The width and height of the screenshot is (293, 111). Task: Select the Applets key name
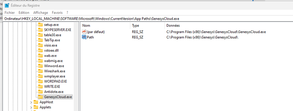click(45, 107)
